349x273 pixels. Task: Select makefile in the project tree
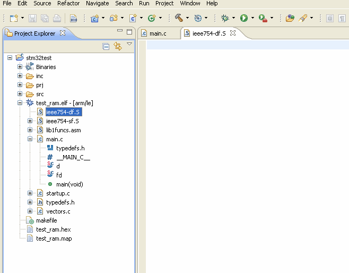(46, 220)
